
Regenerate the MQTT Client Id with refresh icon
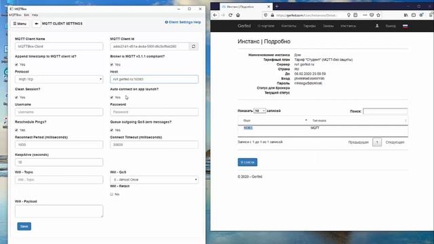193,47
